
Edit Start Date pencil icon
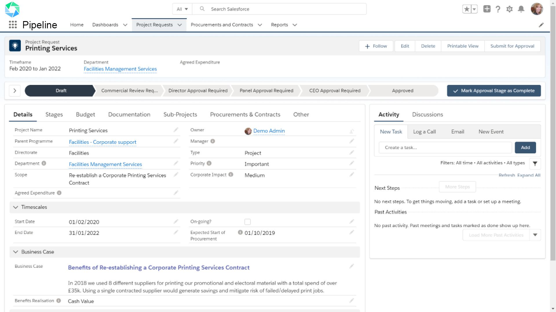[x=176, y=222]
